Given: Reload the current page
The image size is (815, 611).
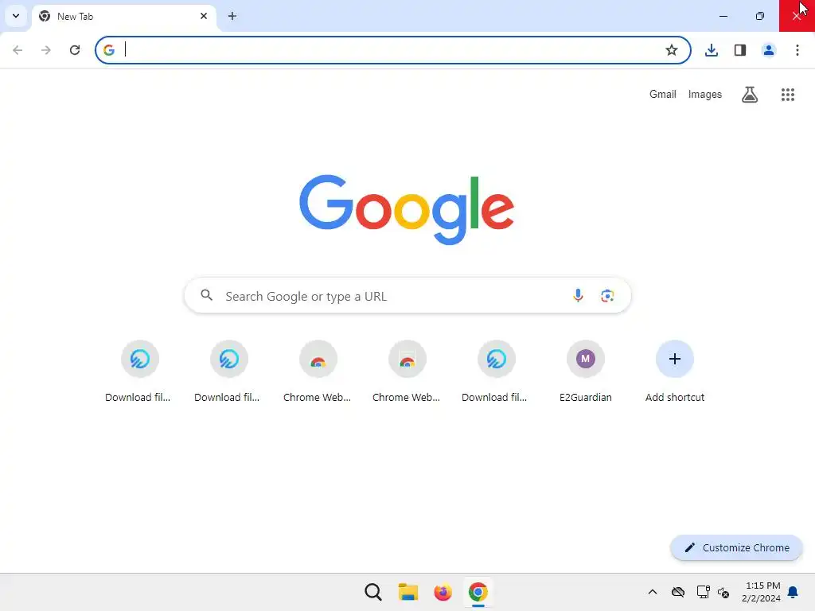Looking at the screenshot, I should pyautogui.click(x=75, y=50).
